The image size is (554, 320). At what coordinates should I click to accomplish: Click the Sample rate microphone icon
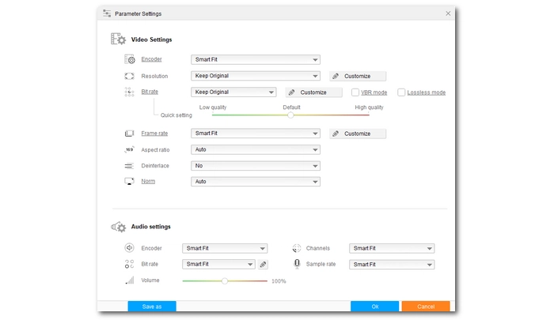pyautogui.click(x=297, y=264)
